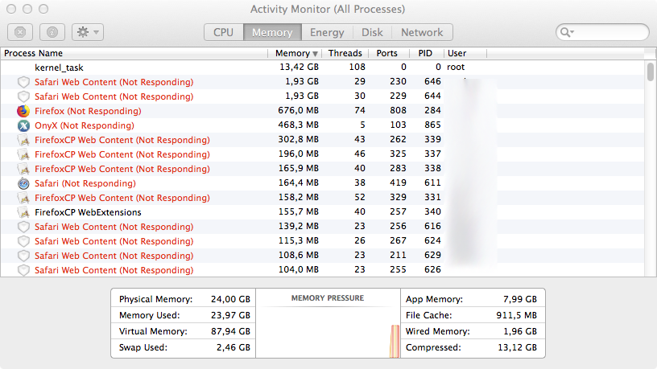The image size is (657, 369).
Task: Click shield icon of Safari Web Content 616
Action: click(x=23, y=227)
